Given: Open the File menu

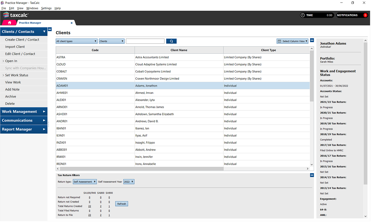Looking at the screenshot, I should (x=4, y=8).
